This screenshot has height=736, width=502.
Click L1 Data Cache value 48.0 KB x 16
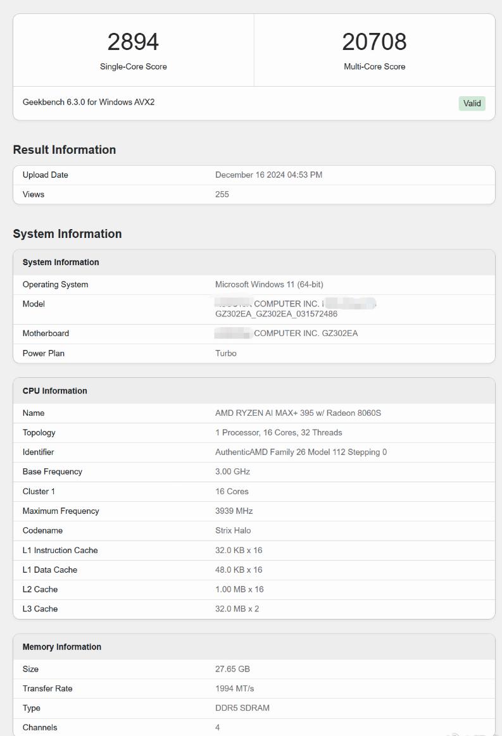pyautogui.click(x=239, y=570)
